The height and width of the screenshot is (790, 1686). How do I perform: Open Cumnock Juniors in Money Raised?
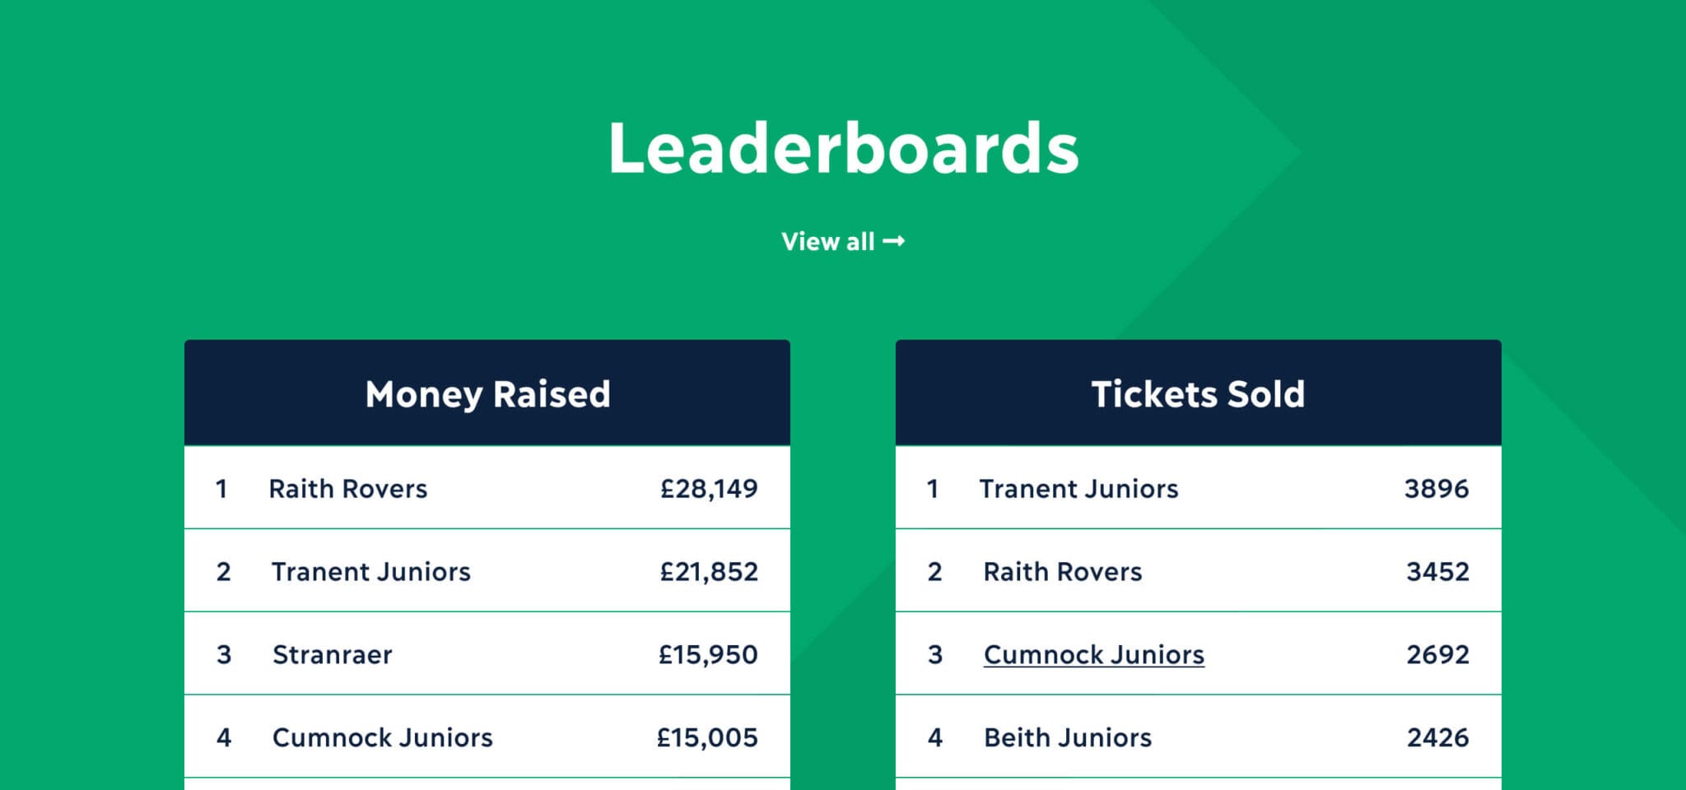click(x=383, y=737)
